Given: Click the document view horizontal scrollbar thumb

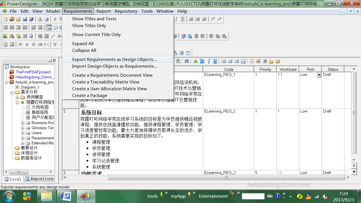Looking at the screenshot, I should click(226, 178).
